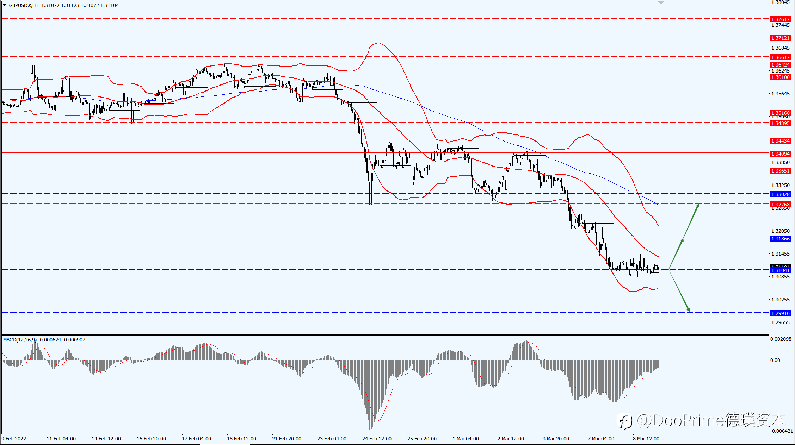Click the 21 Feb 20:00 time axis label
The width and height of the screenshot is (795, 445).
click(x=286, y=439)
